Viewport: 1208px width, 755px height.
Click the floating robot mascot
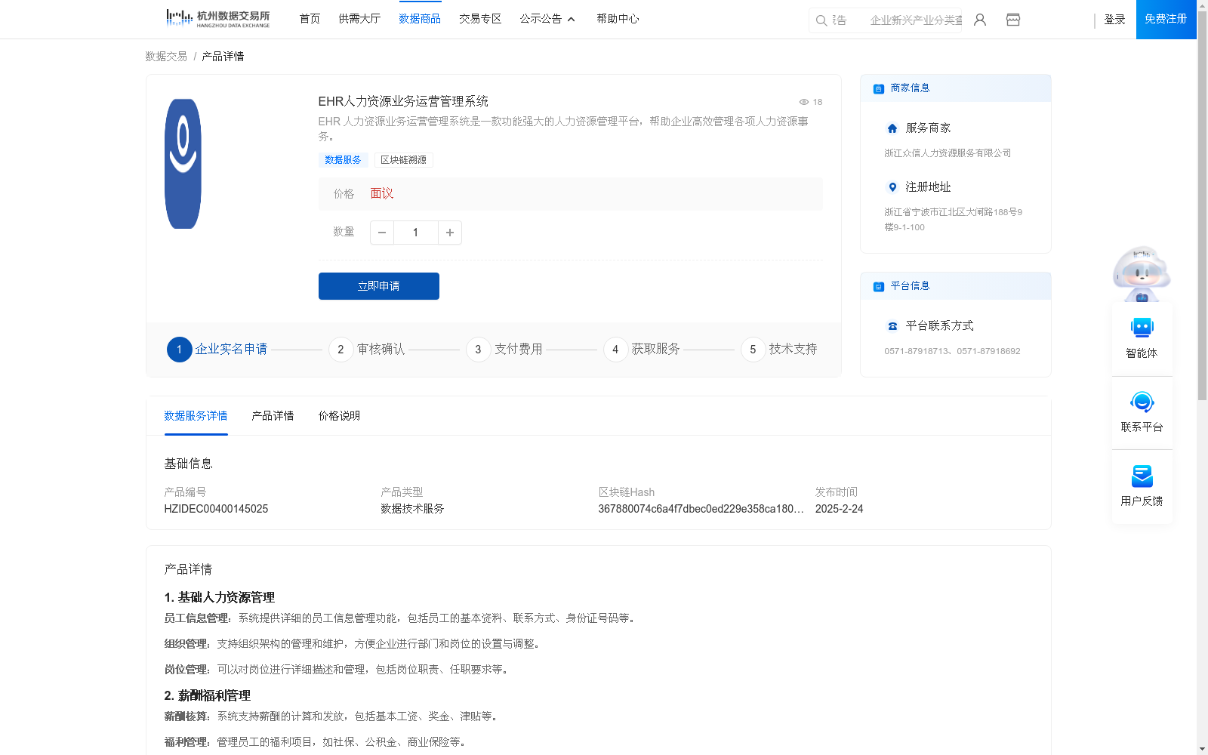pos(1142,273)
